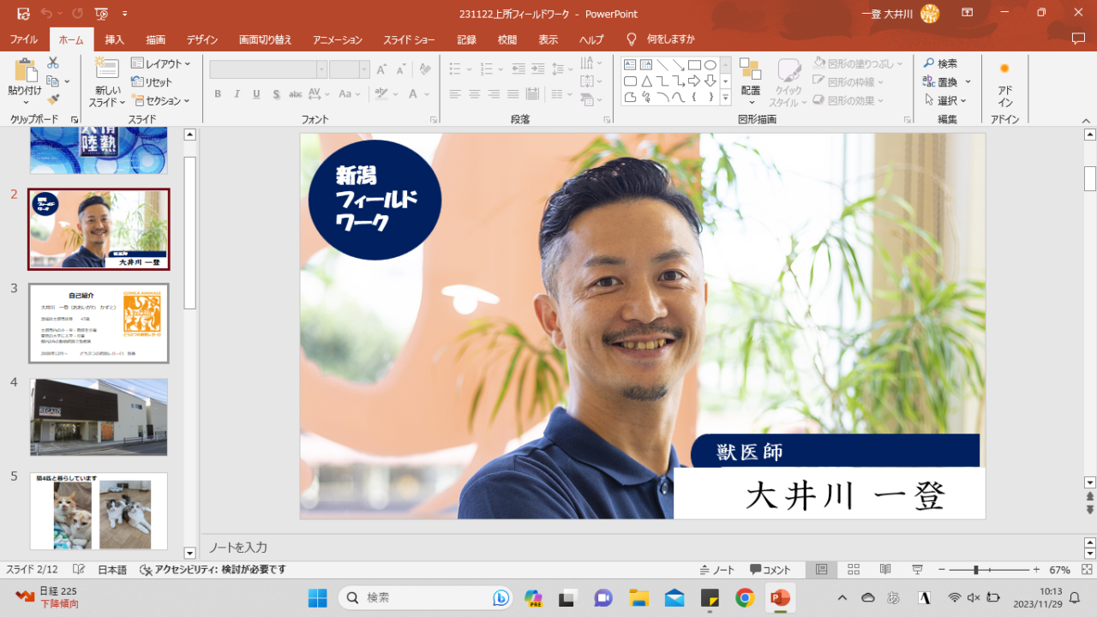1097x617 pixels.
Task: Open the 挿入 ribbon tab
Action: click(x=114, y=39)
